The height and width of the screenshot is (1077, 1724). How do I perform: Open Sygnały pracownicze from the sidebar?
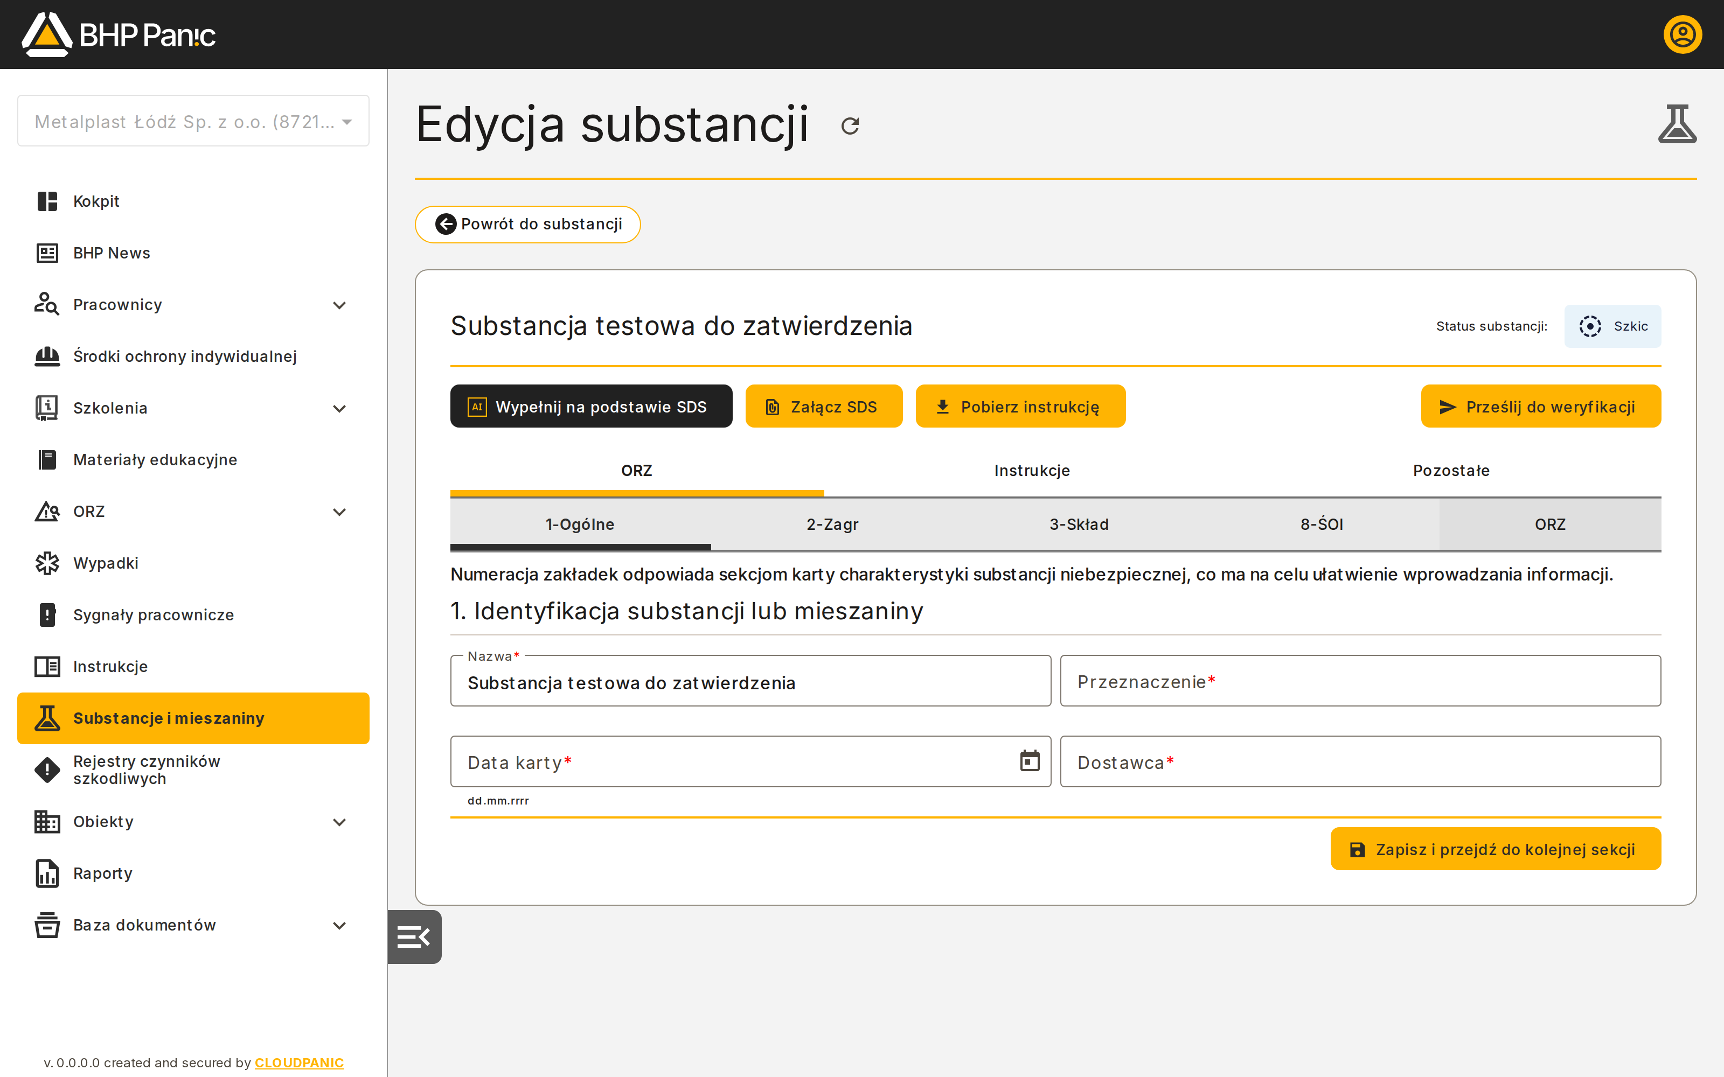193,615
